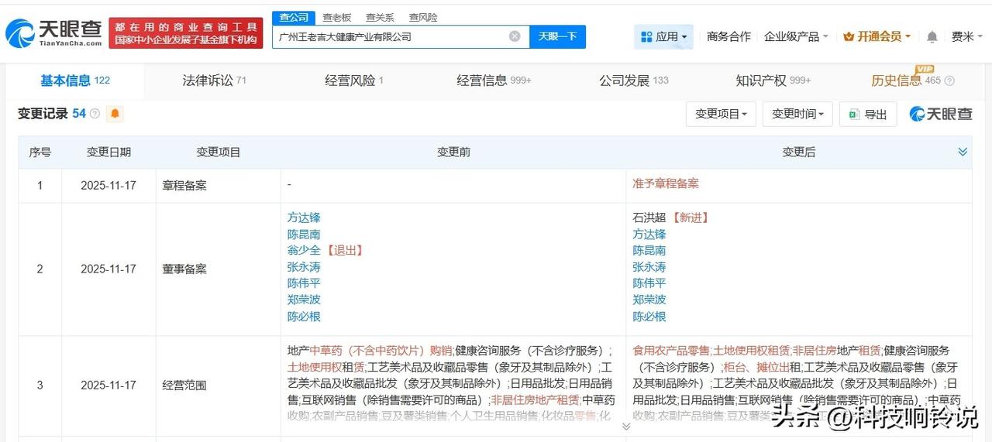Viewport: 992px width, 442px height.
Task: Click the 2025-11-17 date in 董事备案 row
Action: pos(108,269)
